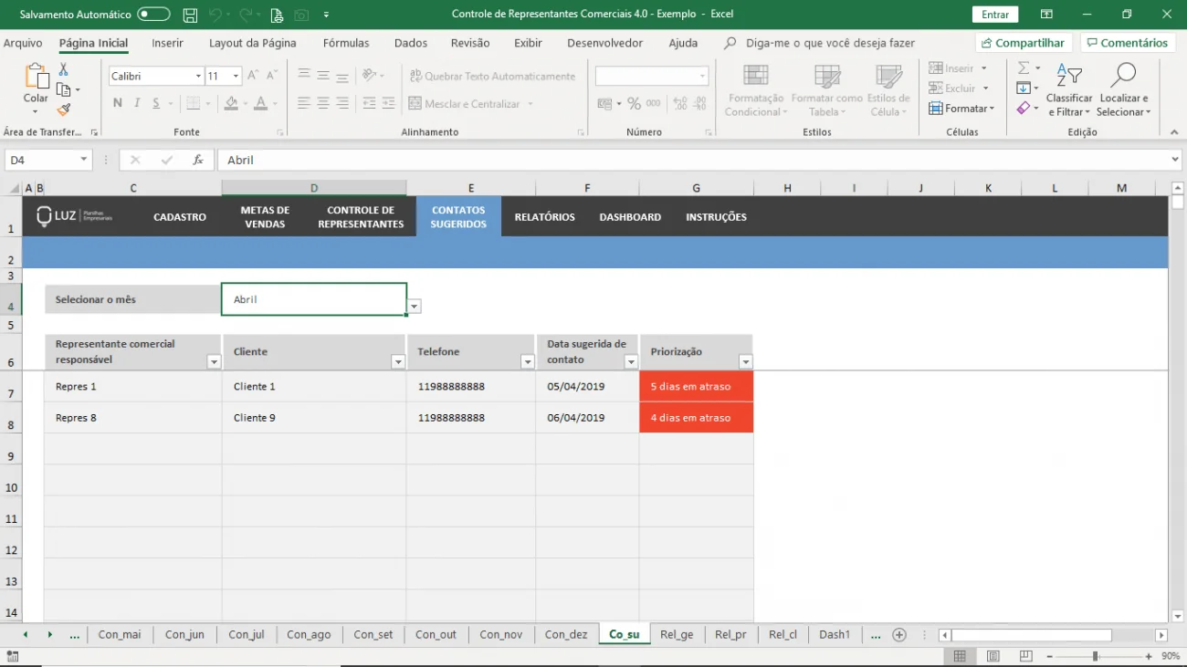Image resolution: width=1187 pixels, height=667 pixels.
Task: Switch to Page Layout view in status bar
Action: click(x=993, y=656)
